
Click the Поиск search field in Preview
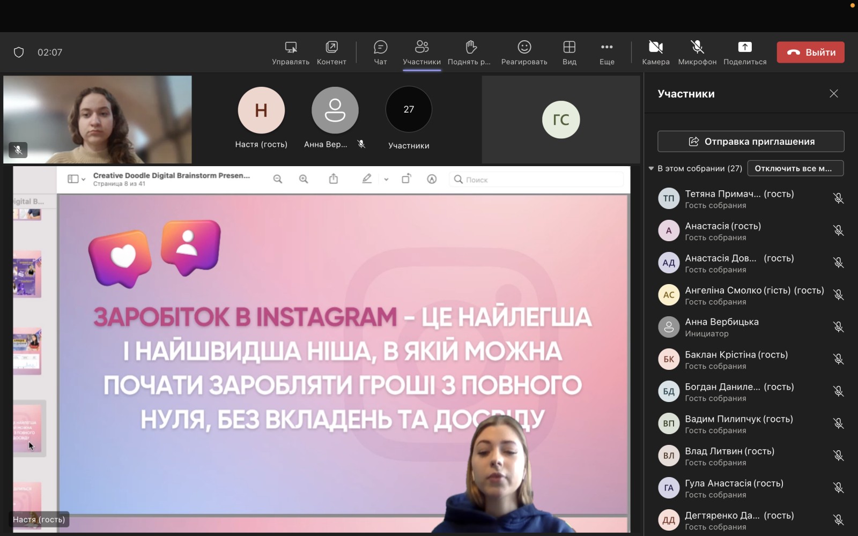[536, 180]
